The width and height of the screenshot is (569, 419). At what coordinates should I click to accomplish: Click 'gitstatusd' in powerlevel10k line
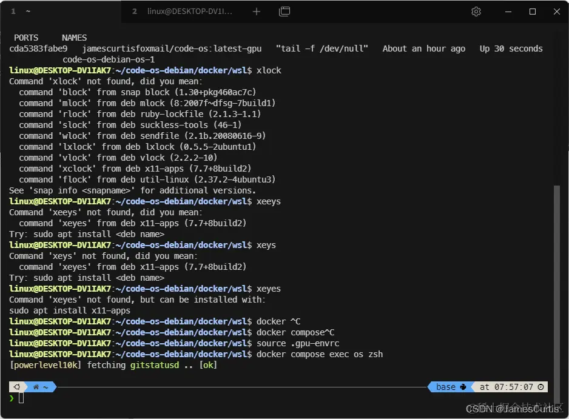click(155, 365)
